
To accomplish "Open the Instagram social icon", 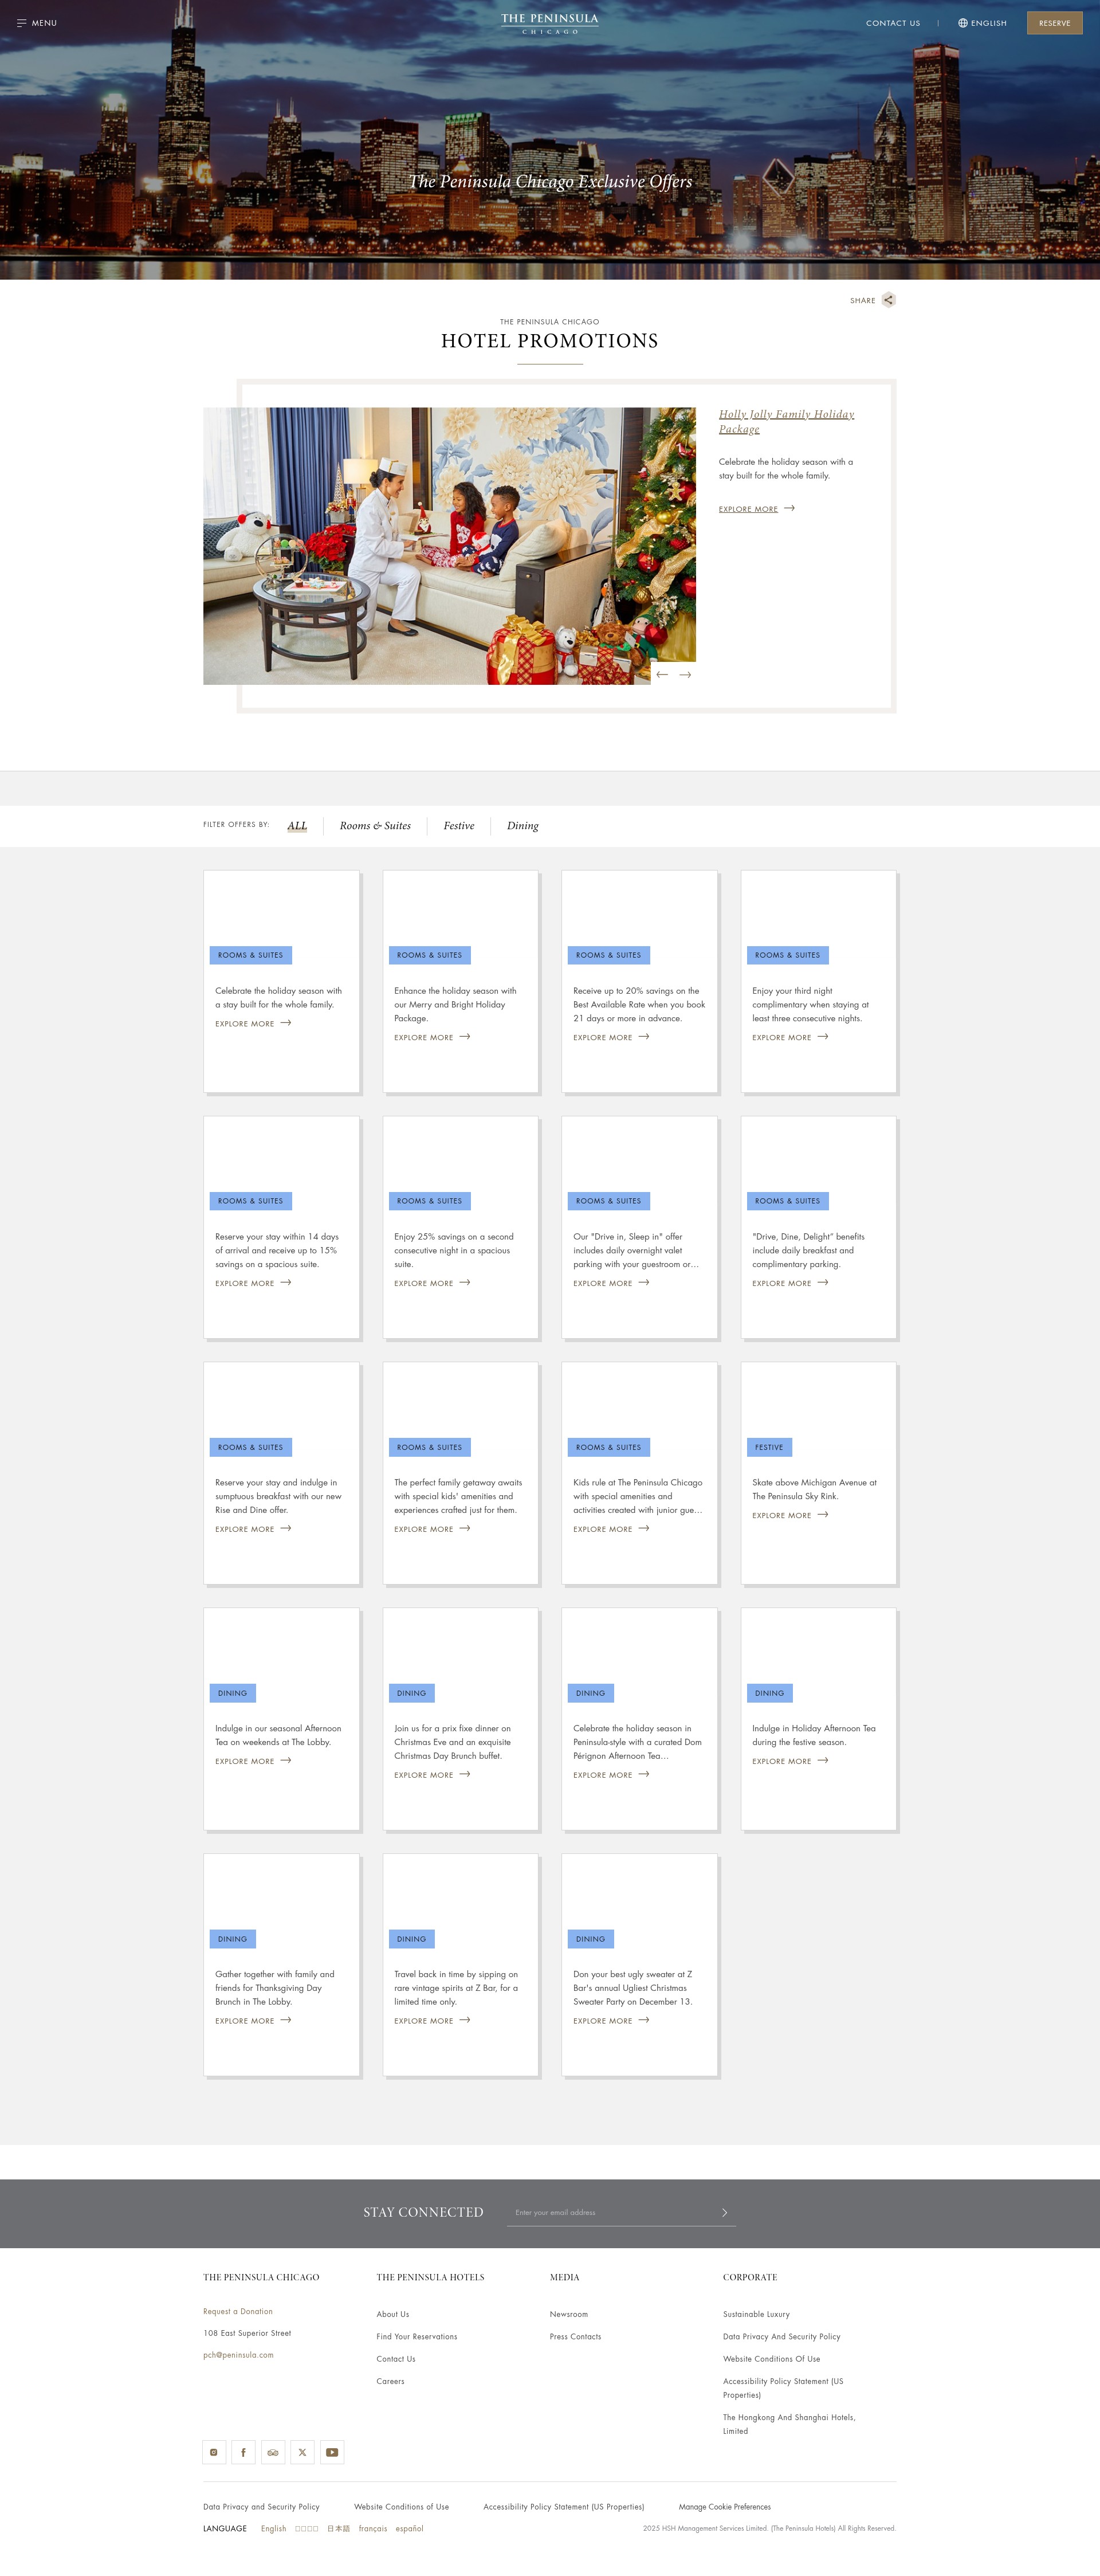I will 214,2452.
